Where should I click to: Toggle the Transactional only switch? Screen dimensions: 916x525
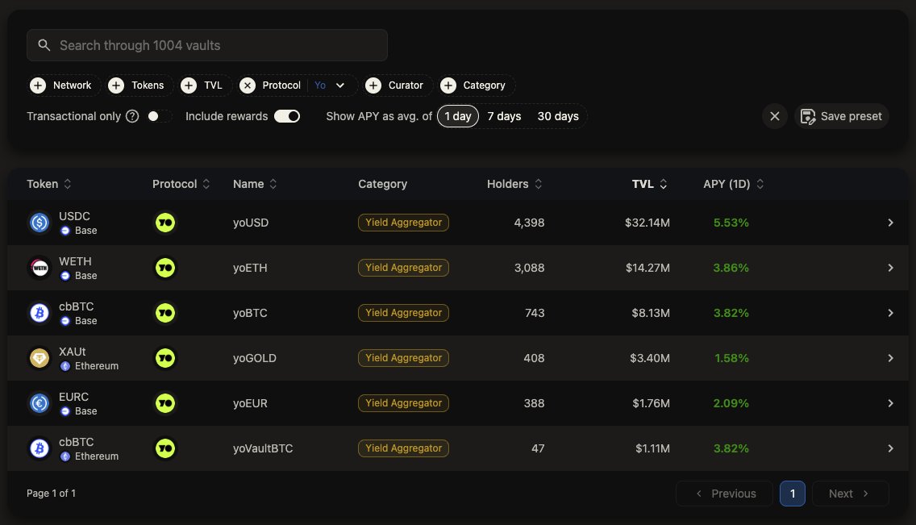[x=158, y=116]
